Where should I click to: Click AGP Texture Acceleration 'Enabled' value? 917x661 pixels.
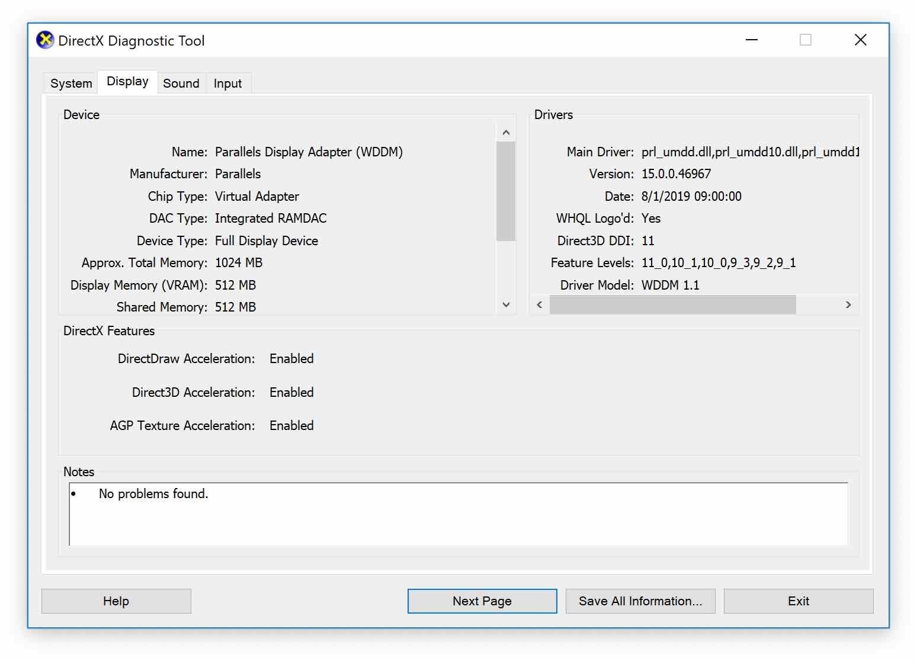291,426
